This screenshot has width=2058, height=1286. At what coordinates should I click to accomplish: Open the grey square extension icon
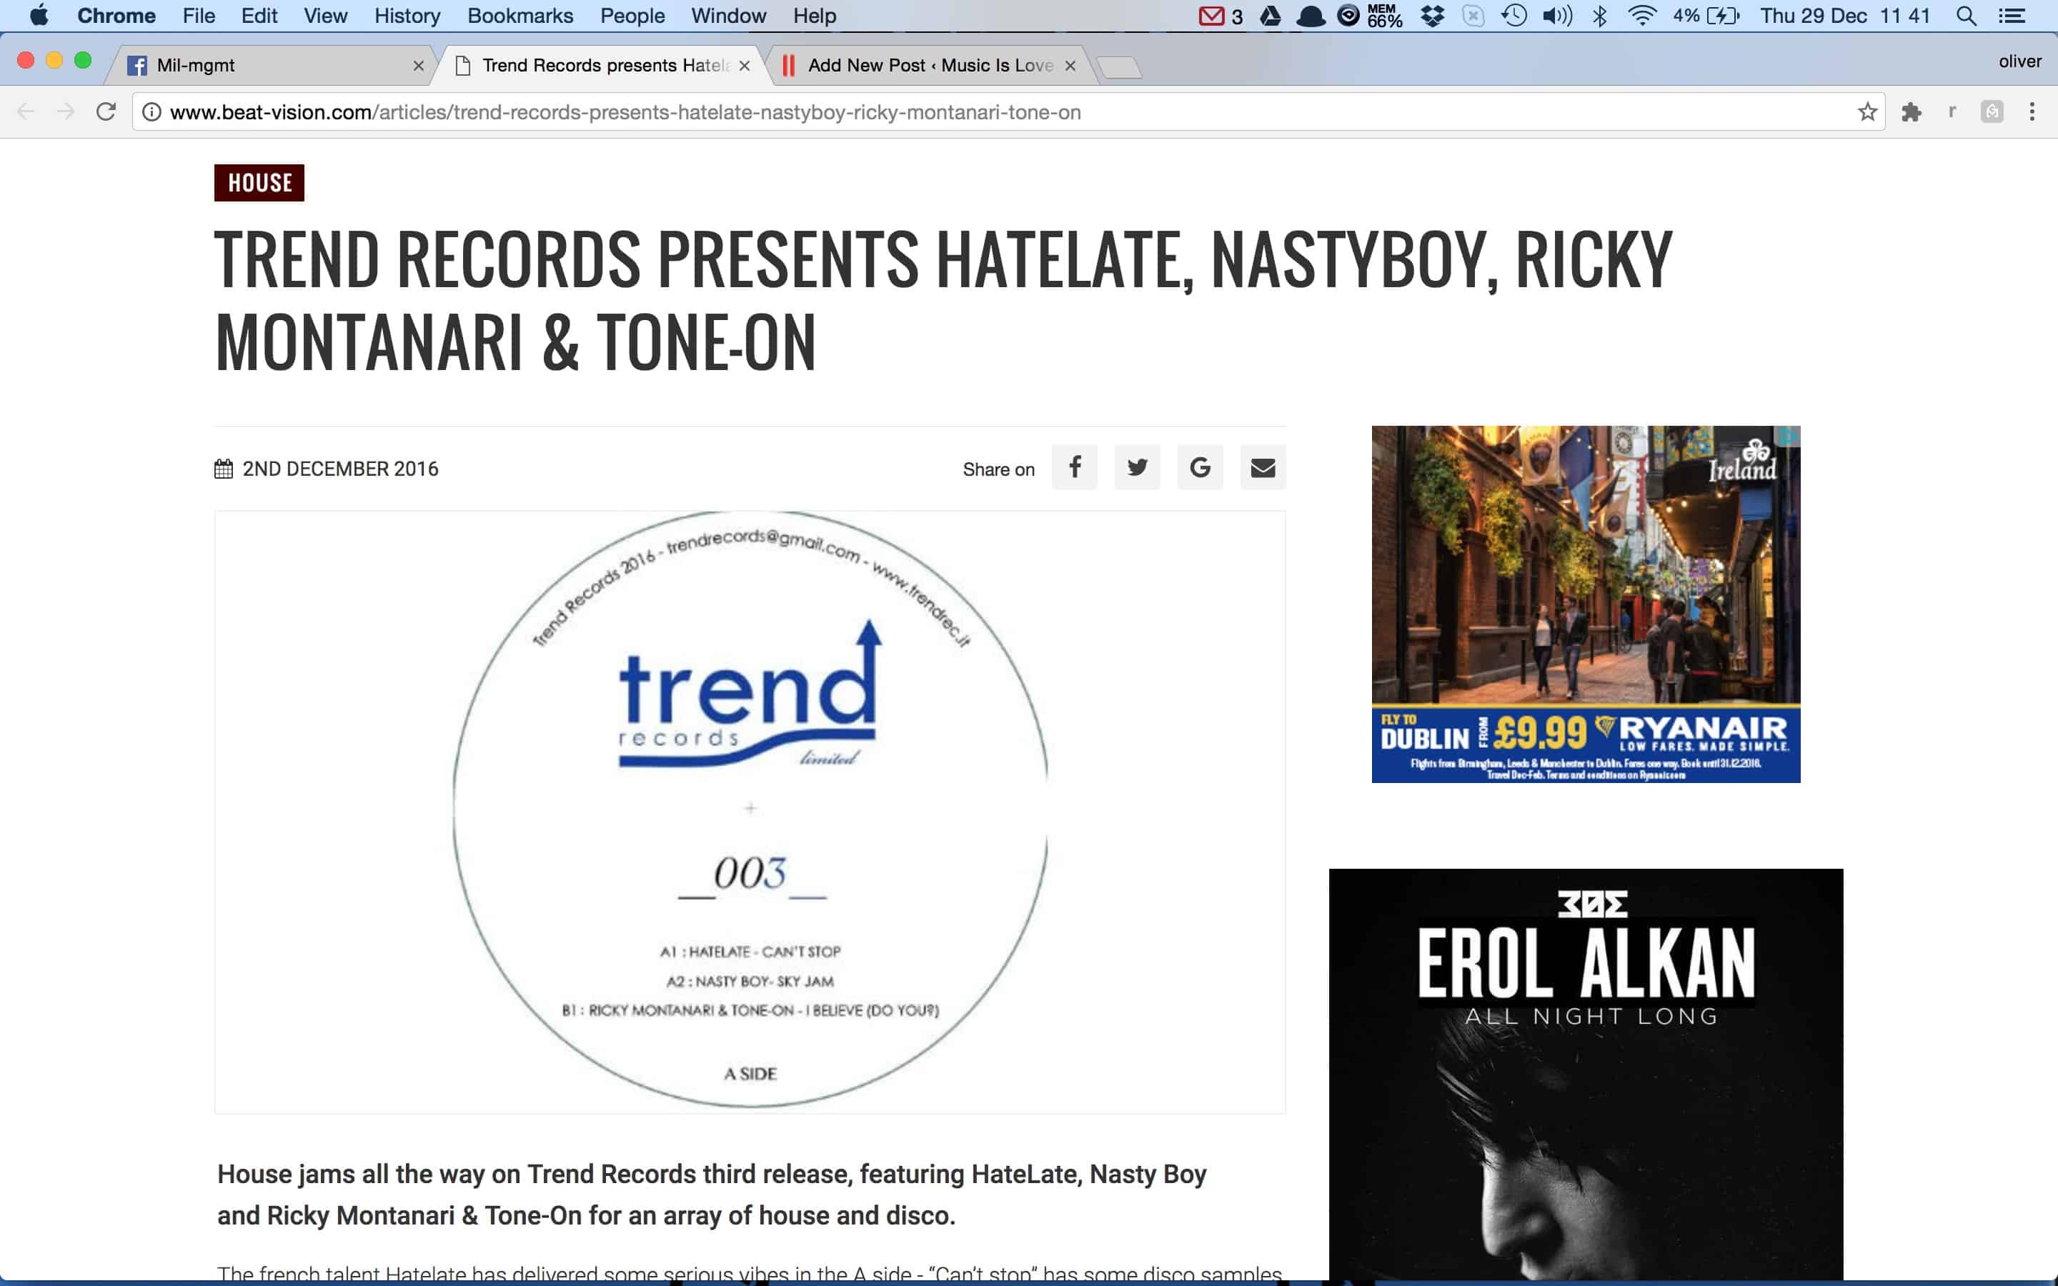click(1992, 111)
